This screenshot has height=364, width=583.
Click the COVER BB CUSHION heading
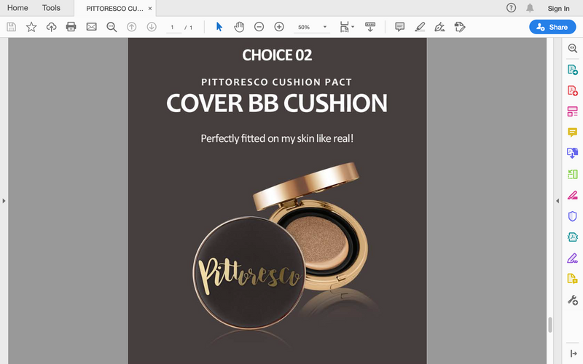point(277,103)
